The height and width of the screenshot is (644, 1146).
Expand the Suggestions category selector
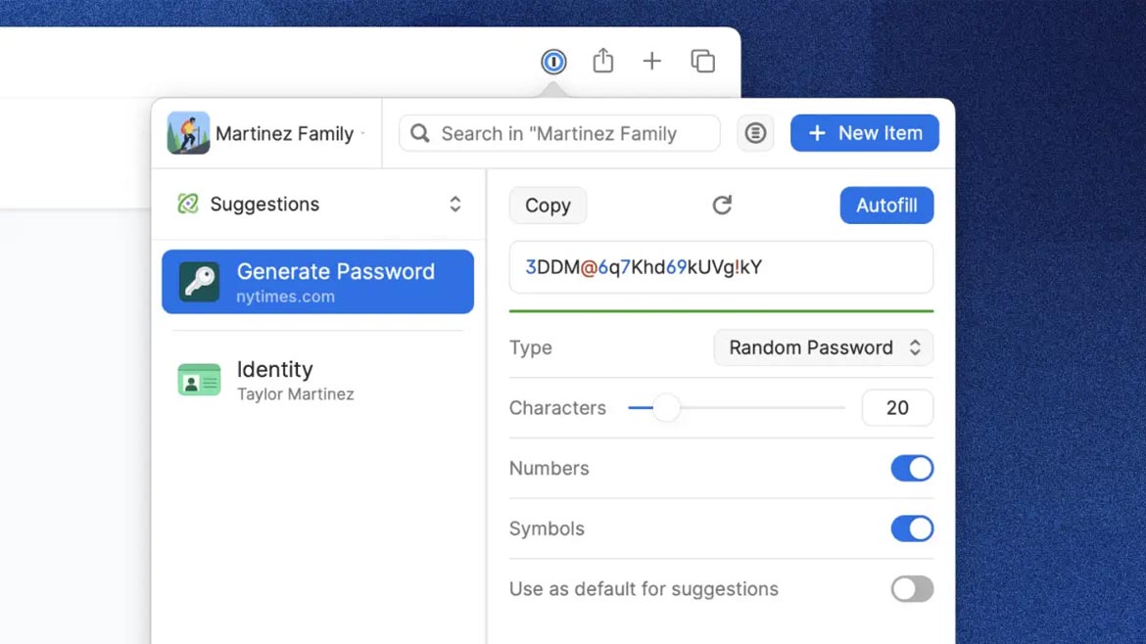(x=454, y=204)
